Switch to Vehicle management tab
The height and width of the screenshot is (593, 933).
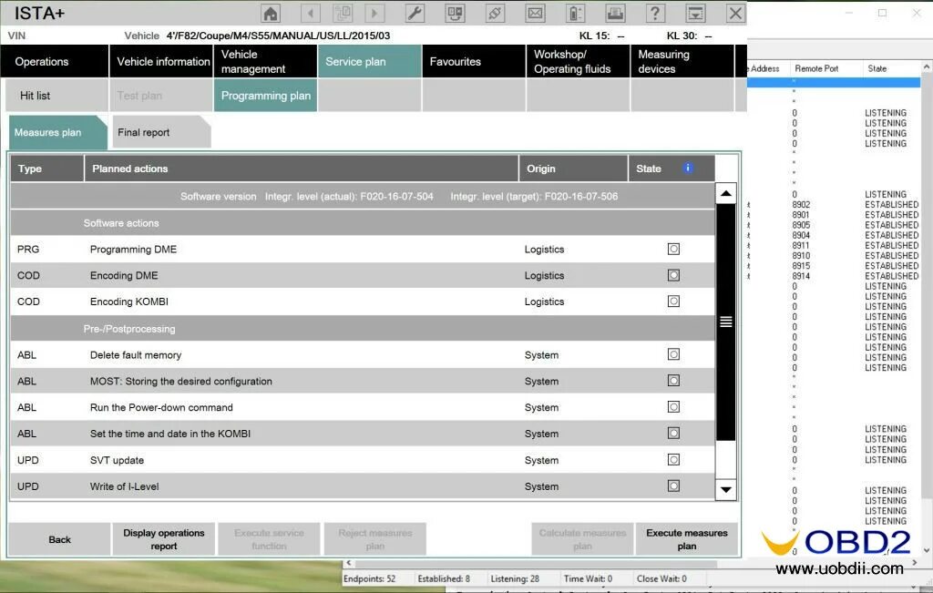pyautogui.click(x=265, y=61)
